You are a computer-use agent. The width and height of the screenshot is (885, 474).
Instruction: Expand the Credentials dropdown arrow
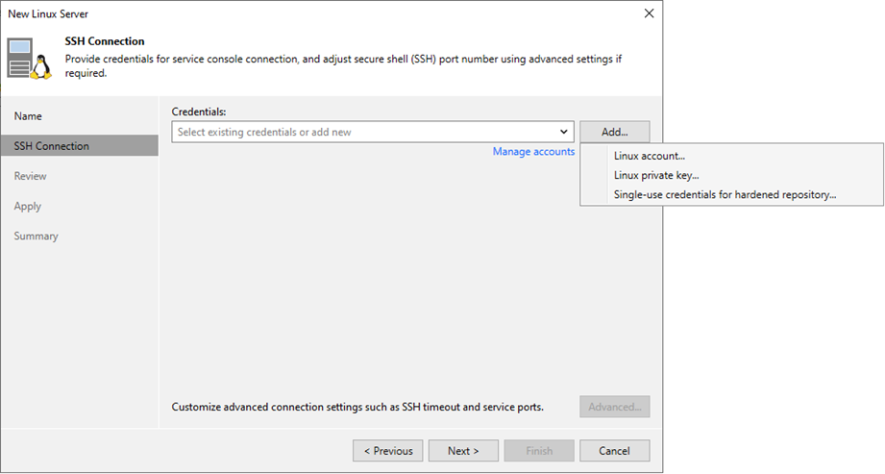tap(563, 132)
